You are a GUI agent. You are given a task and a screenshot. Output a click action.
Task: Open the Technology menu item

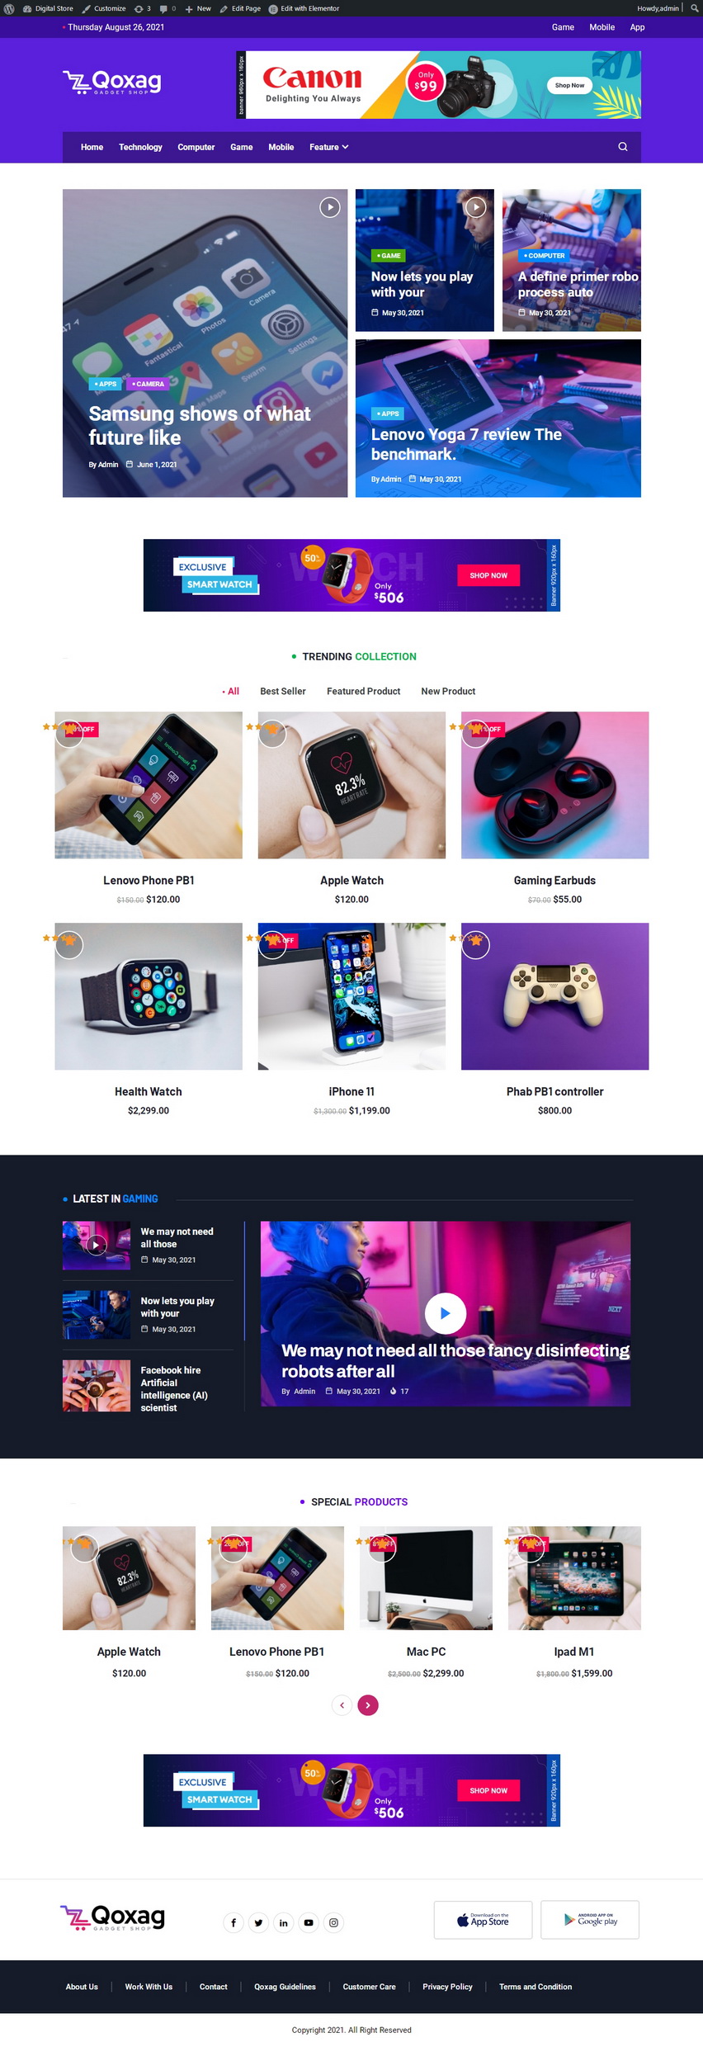[140, 147]
